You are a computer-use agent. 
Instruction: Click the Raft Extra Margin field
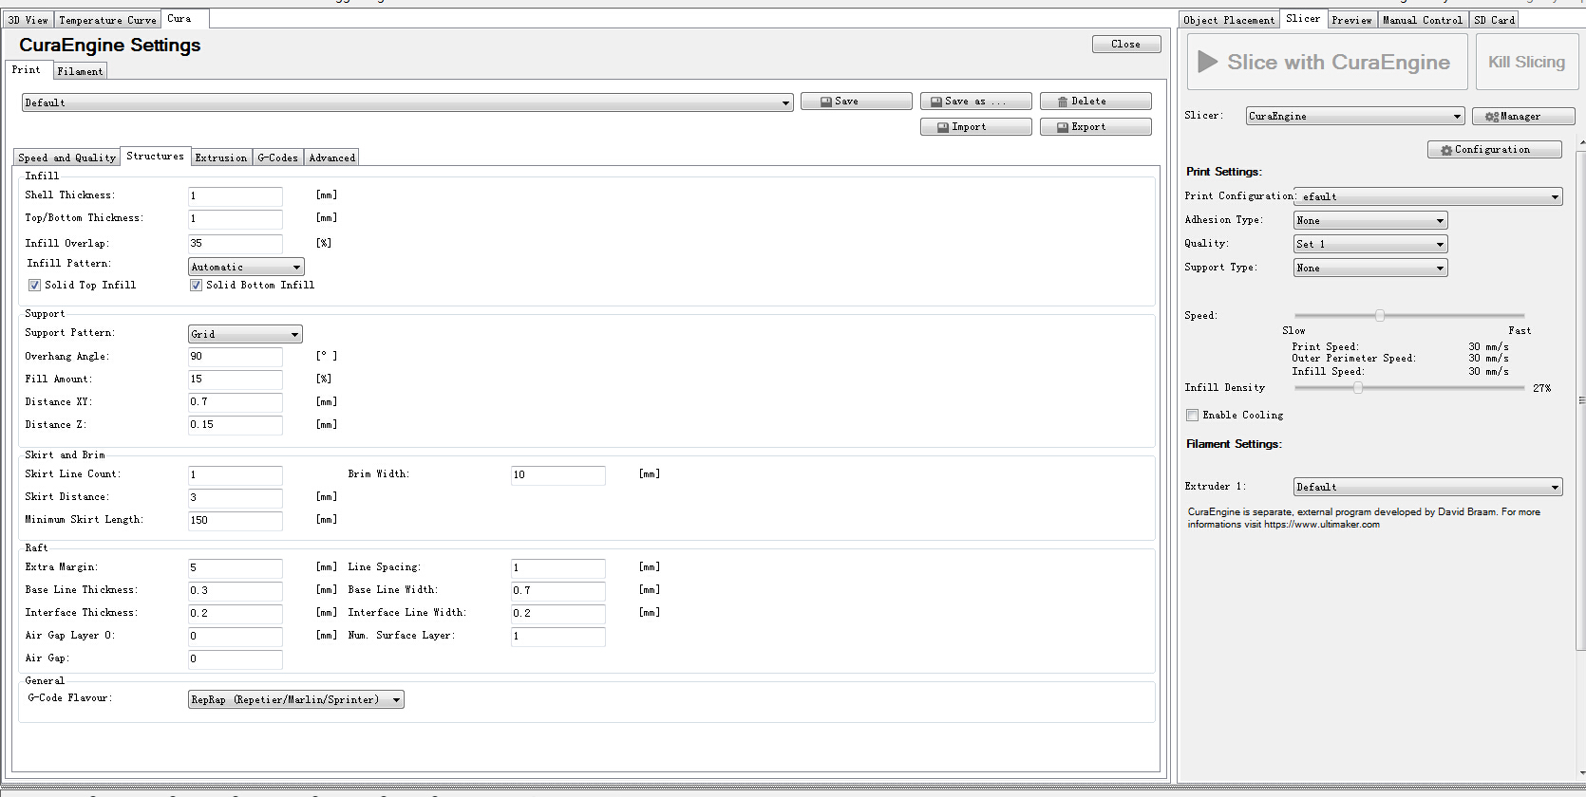point(235,568)
